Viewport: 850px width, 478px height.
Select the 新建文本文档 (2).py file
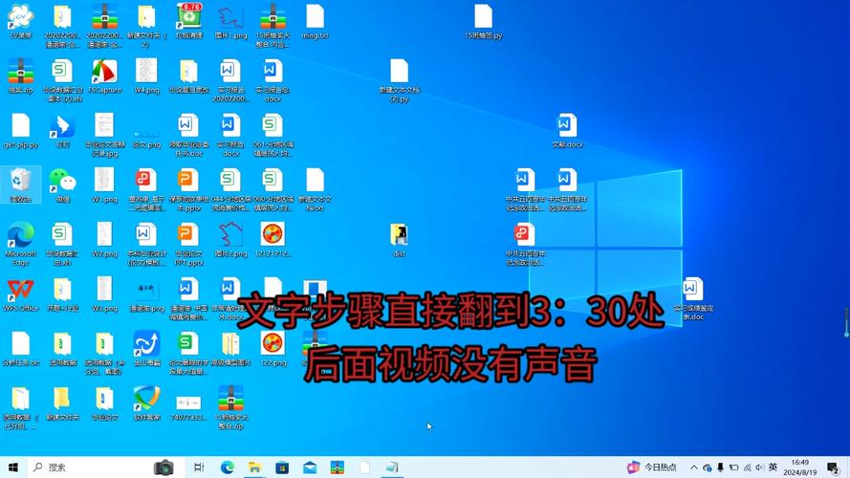point(399,80)
